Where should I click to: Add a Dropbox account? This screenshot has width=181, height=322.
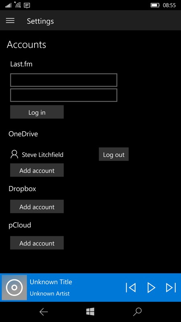pyautogui.click(x=37, y=206)
